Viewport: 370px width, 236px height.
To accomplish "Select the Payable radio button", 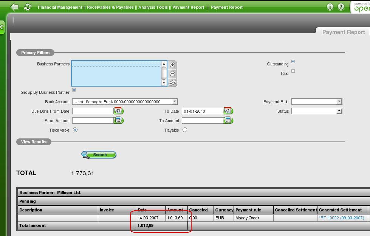I will point(185,130).
